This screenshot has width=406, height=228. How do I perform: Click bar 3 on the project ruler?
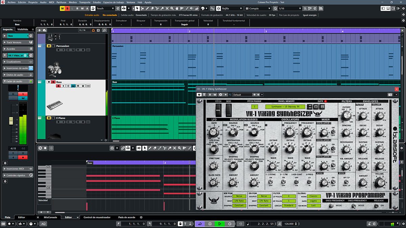tap(266, 31)
